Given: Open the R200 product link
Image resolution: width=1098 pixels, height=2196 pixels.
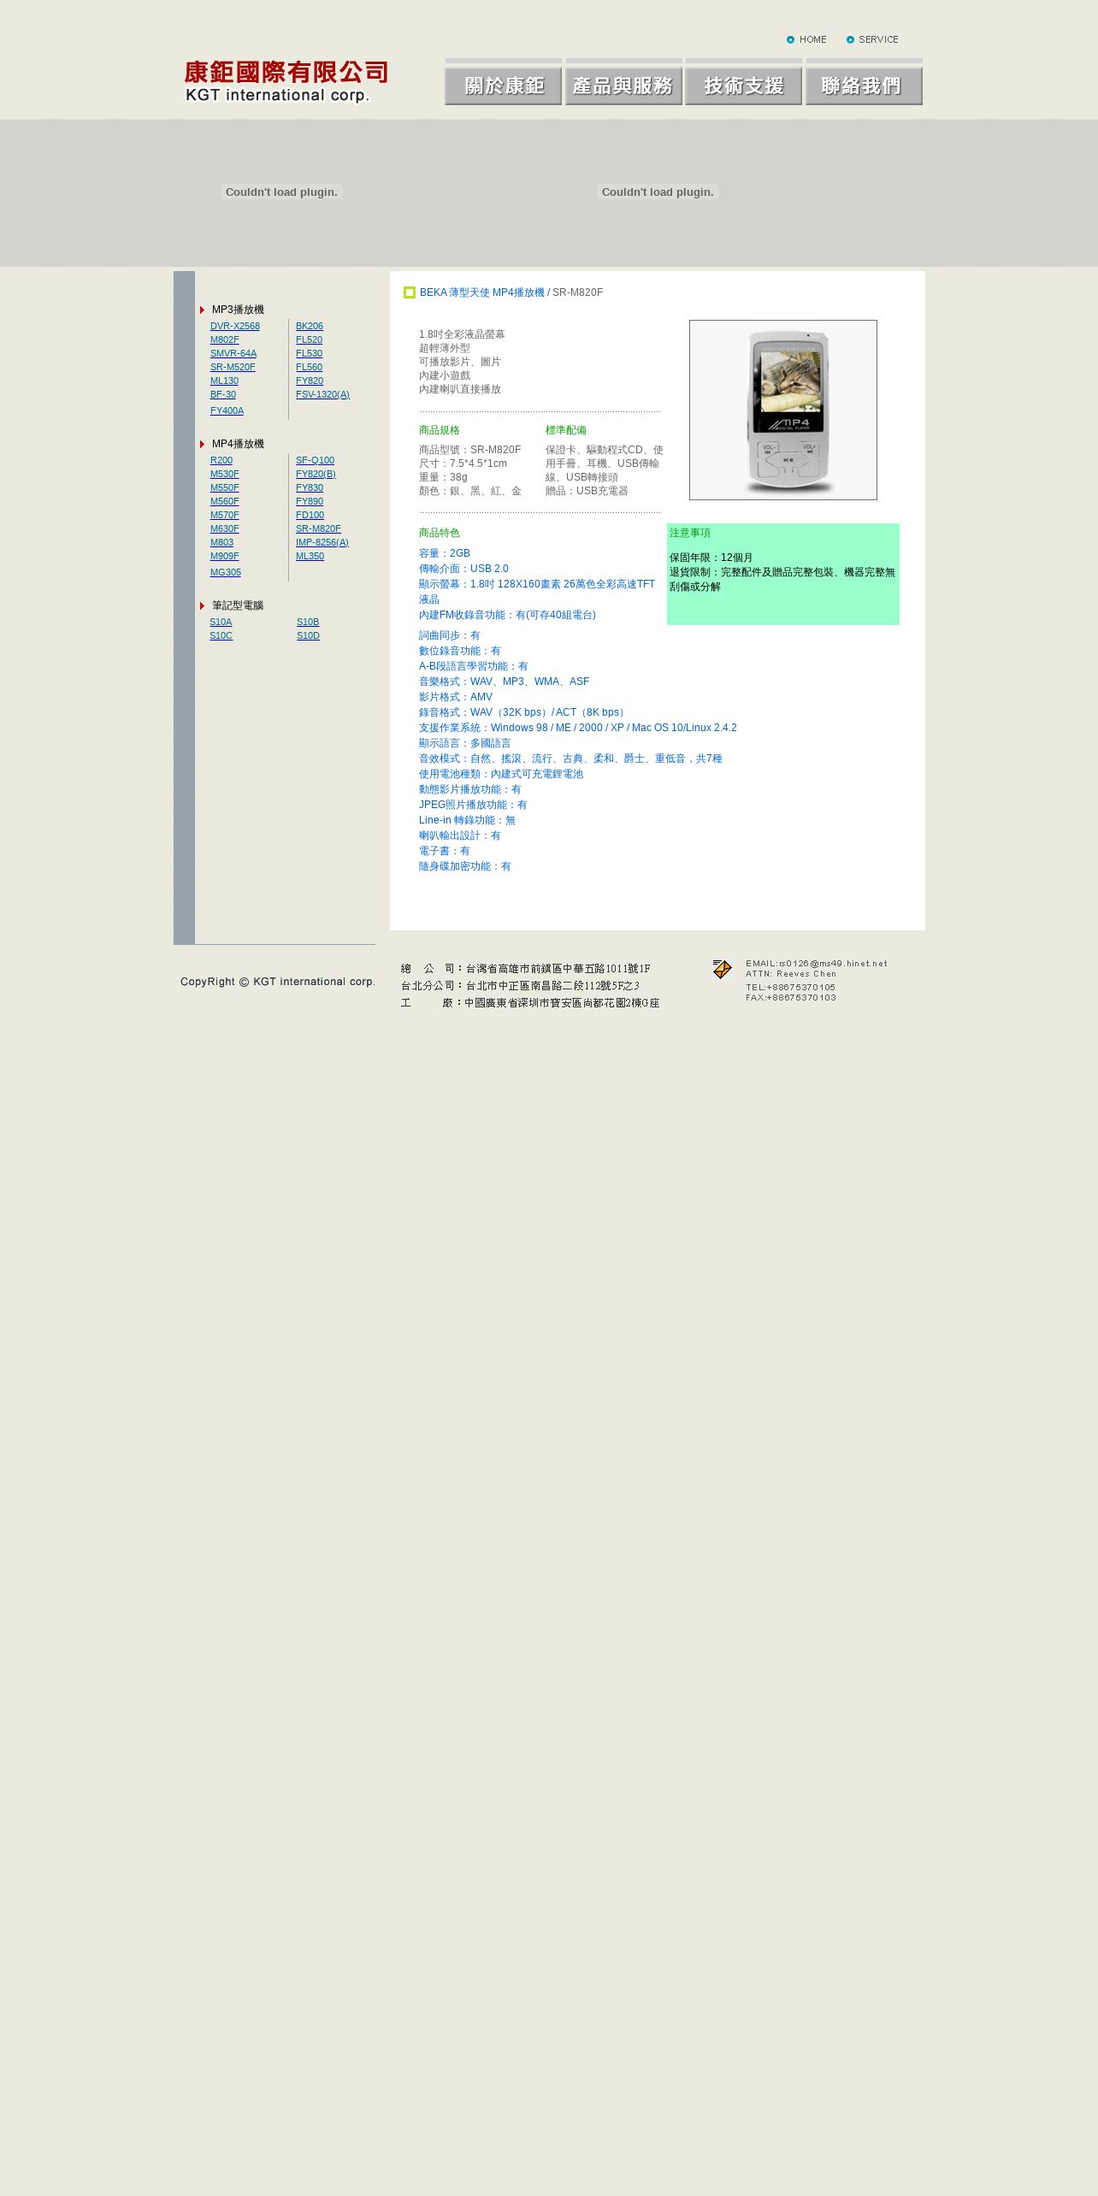Looking at the screenshot, I should [221, 460].
